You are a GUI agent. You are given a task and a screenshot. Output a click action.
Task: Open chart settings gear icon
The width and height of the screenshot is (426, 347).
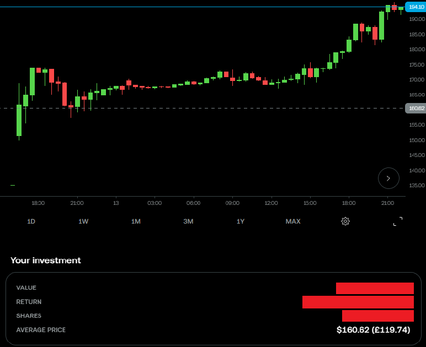(345, 221)
